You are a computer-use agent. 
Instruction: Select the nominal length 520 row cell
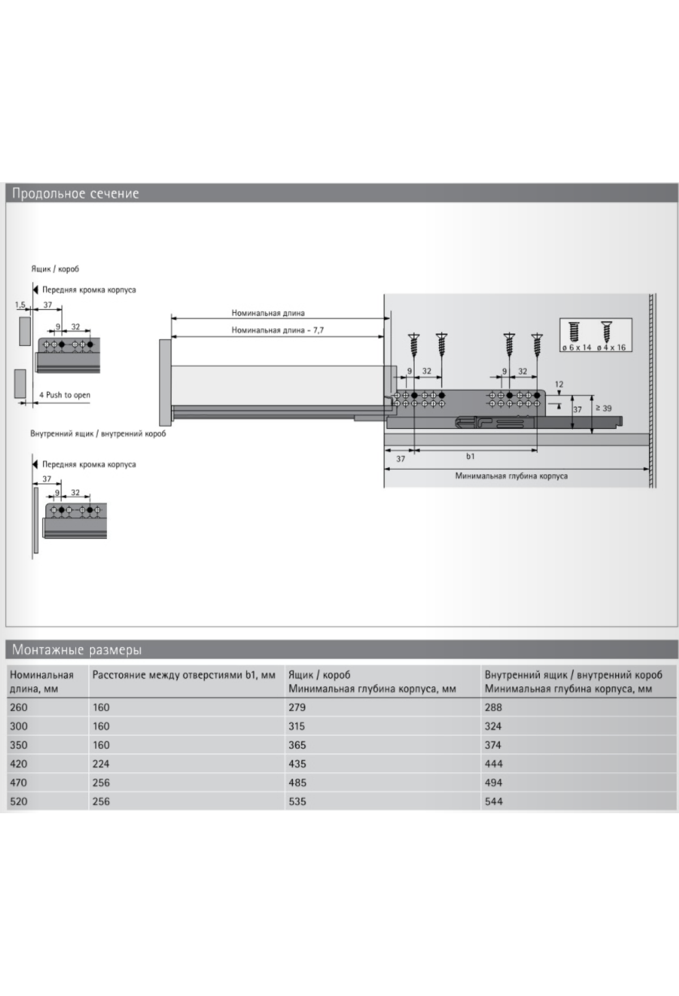click(19, 801)
